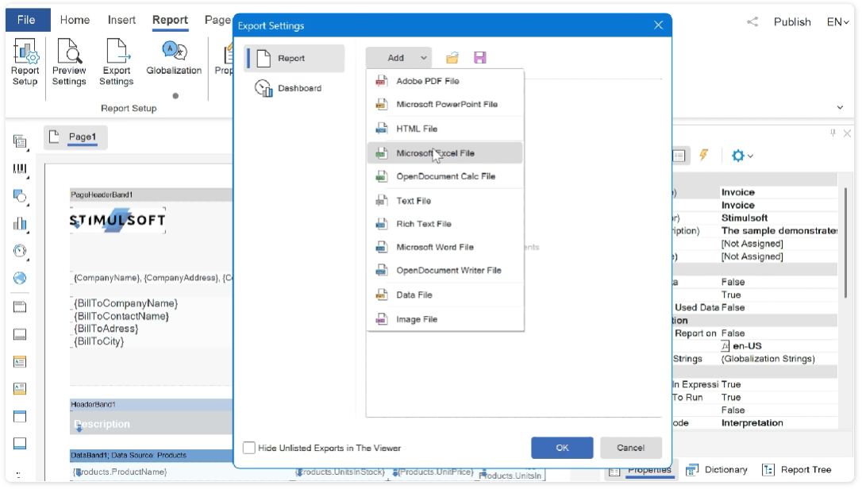Click the Stimulsoft logo image on the page
The height and width of the screenshot is (493, 862).
(117, 221)
